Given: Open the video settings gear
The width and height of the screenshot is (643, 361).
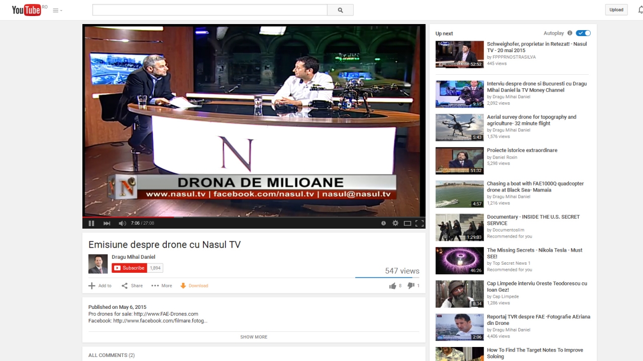Looking at the screenshot, I should (395, 223).
